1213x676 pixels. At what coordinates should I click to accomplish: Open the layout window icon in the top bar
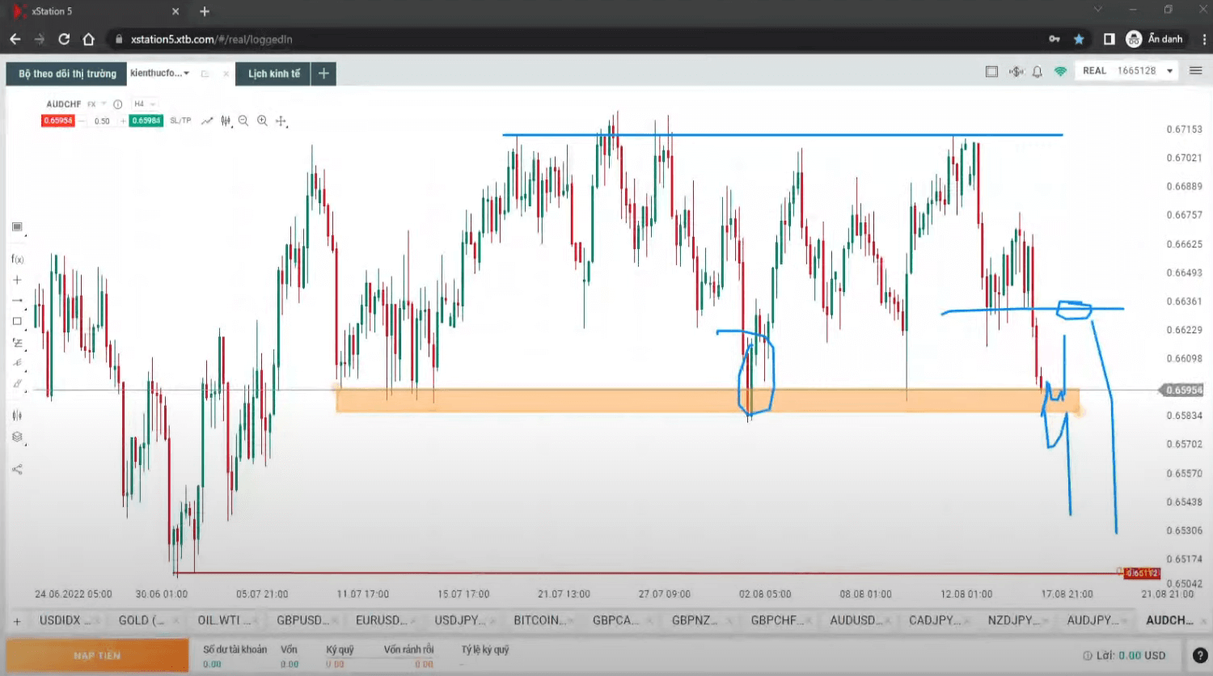point(991,71)
